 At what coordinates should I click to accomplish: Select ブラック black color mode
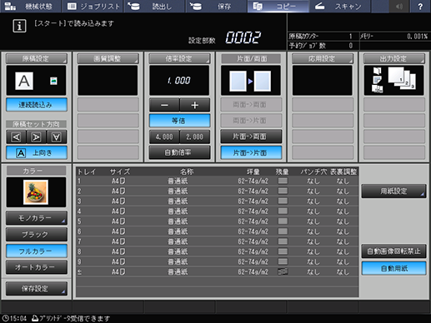(x=37, y=235)
